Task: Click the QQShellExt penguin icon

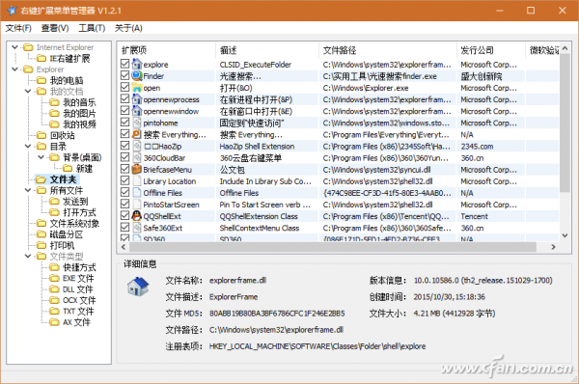Action: tap(137, 216)
